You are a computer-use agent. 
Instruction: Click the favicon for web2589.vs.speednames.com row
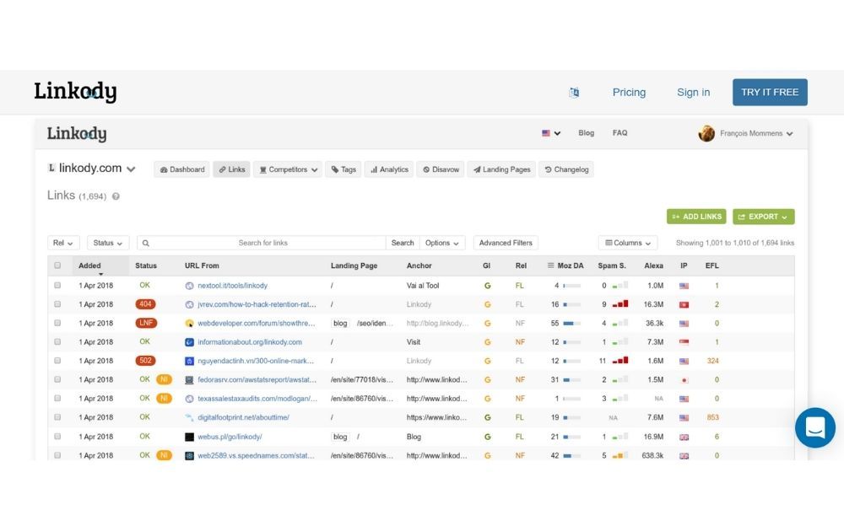coord(189,456)
